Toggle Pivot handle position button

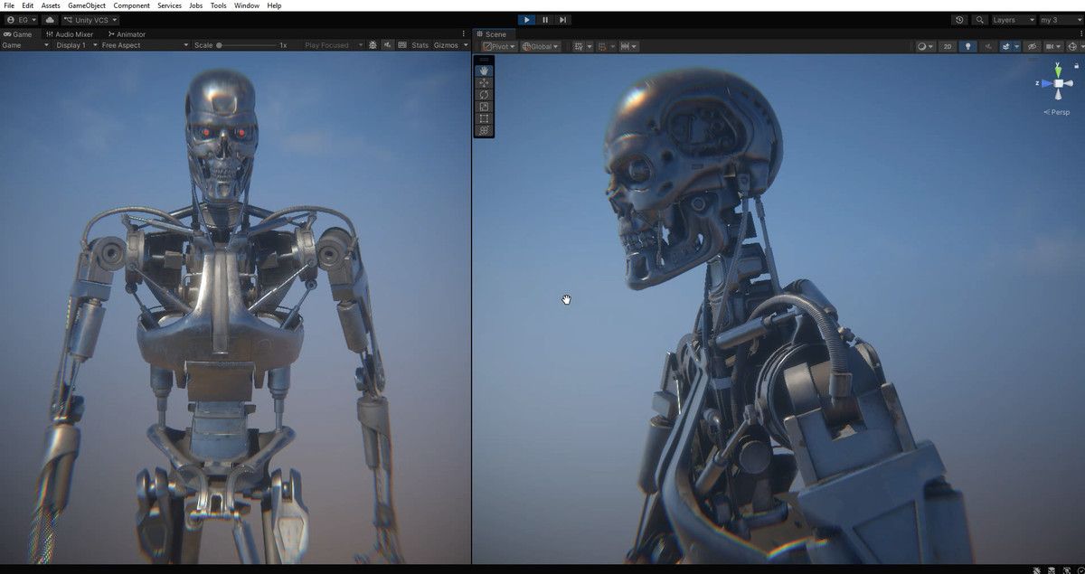[499, 46]
